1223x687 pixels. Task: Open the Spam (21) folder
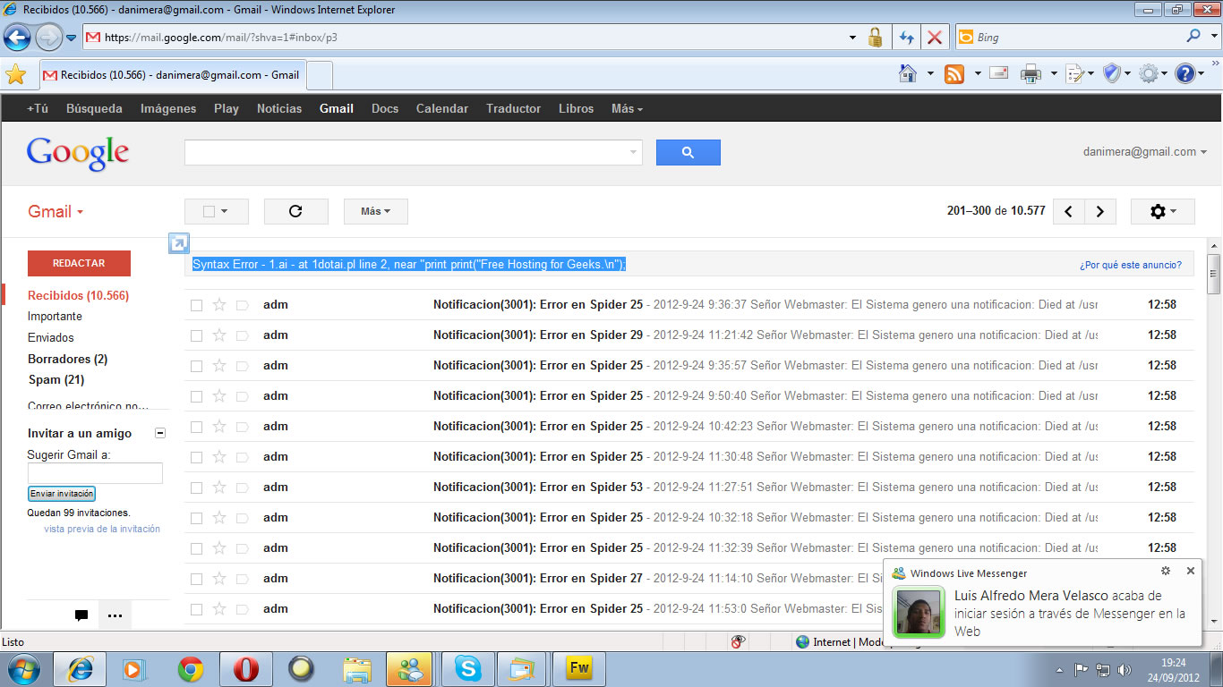tap(56, 379)
